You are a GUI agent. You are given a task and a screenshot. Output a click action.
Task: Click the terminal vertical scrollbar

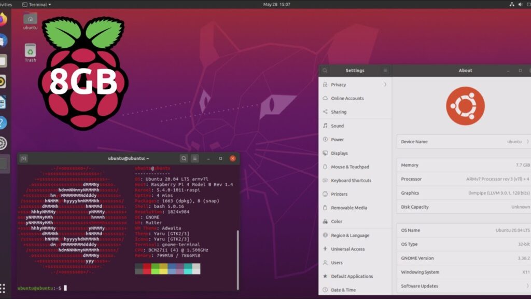(x=237, y=254)
